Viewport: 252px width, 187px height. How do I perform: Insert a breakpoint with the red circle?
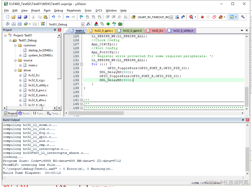(x=202, y=17)
